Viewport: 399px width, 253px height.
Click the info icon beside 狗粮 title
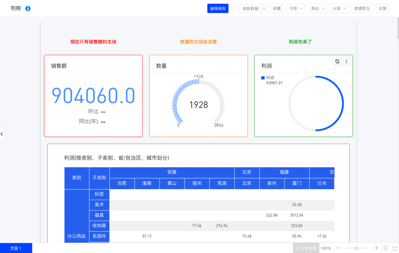pos(28,8)
